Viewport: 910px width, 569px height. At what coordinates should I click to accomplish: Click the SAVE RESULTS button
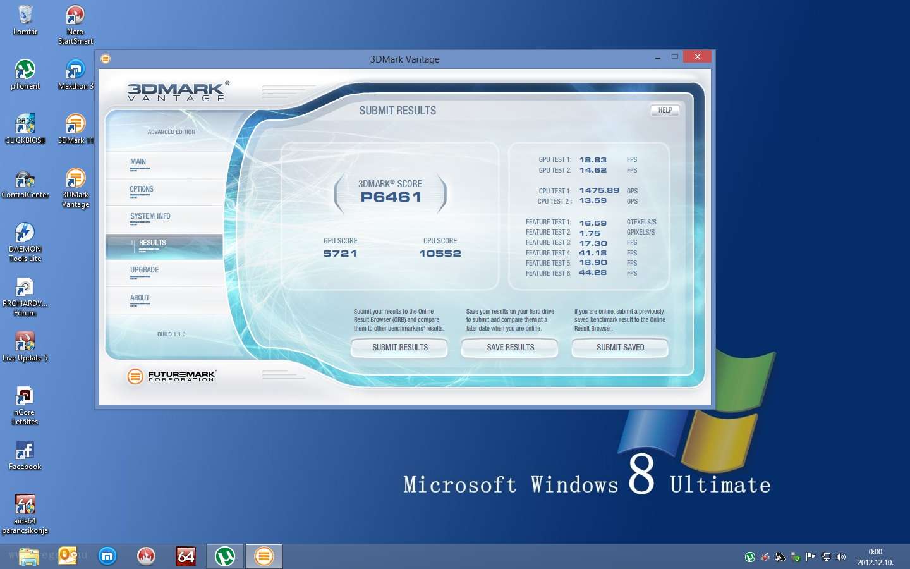point(510,348)
